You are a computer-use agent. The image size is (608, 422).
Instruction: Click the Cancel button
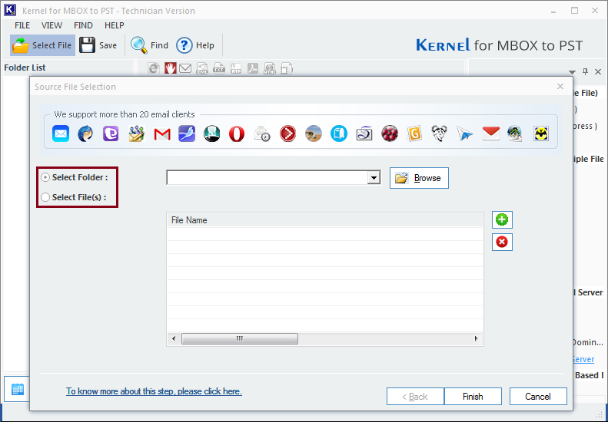point(538,397)
